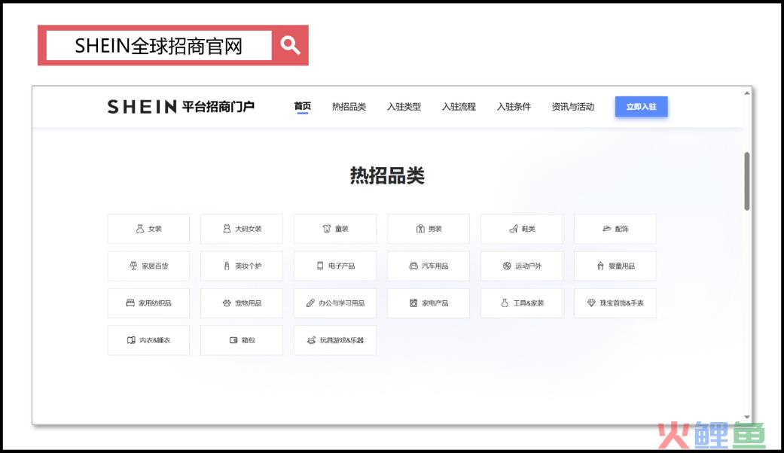Viewport: 784px width, 453px height.
Task: Click the 珠宝首饰&手表 diamond icon
Action: point(591,303)
